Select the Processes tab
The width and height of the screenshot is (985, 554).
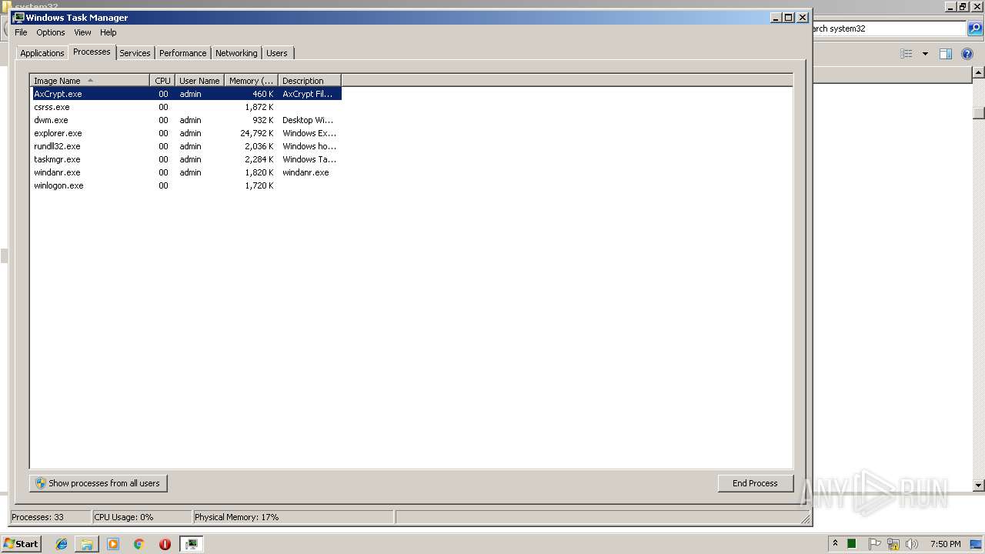point(92,52)
